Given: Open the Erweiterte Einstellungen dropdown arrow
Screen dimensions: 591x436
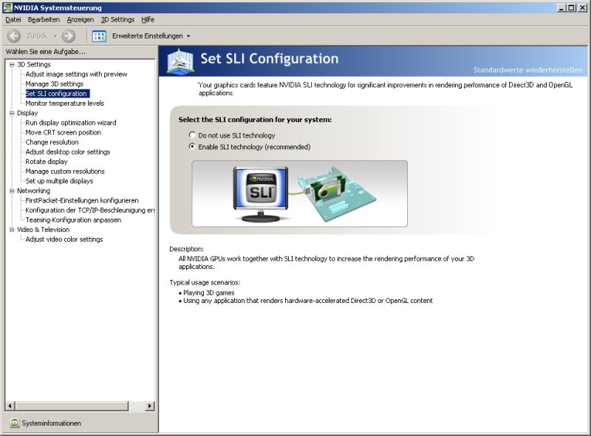Looking at the screenshot, I should [188, 36].
